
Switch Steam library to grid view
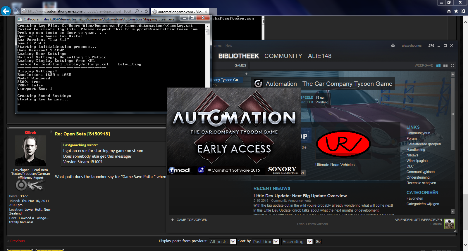coord(452,65)
